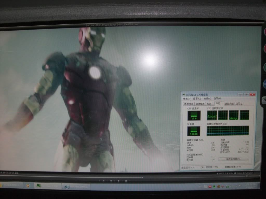Open the PLAYLIST panel in player

coord(249,173)
